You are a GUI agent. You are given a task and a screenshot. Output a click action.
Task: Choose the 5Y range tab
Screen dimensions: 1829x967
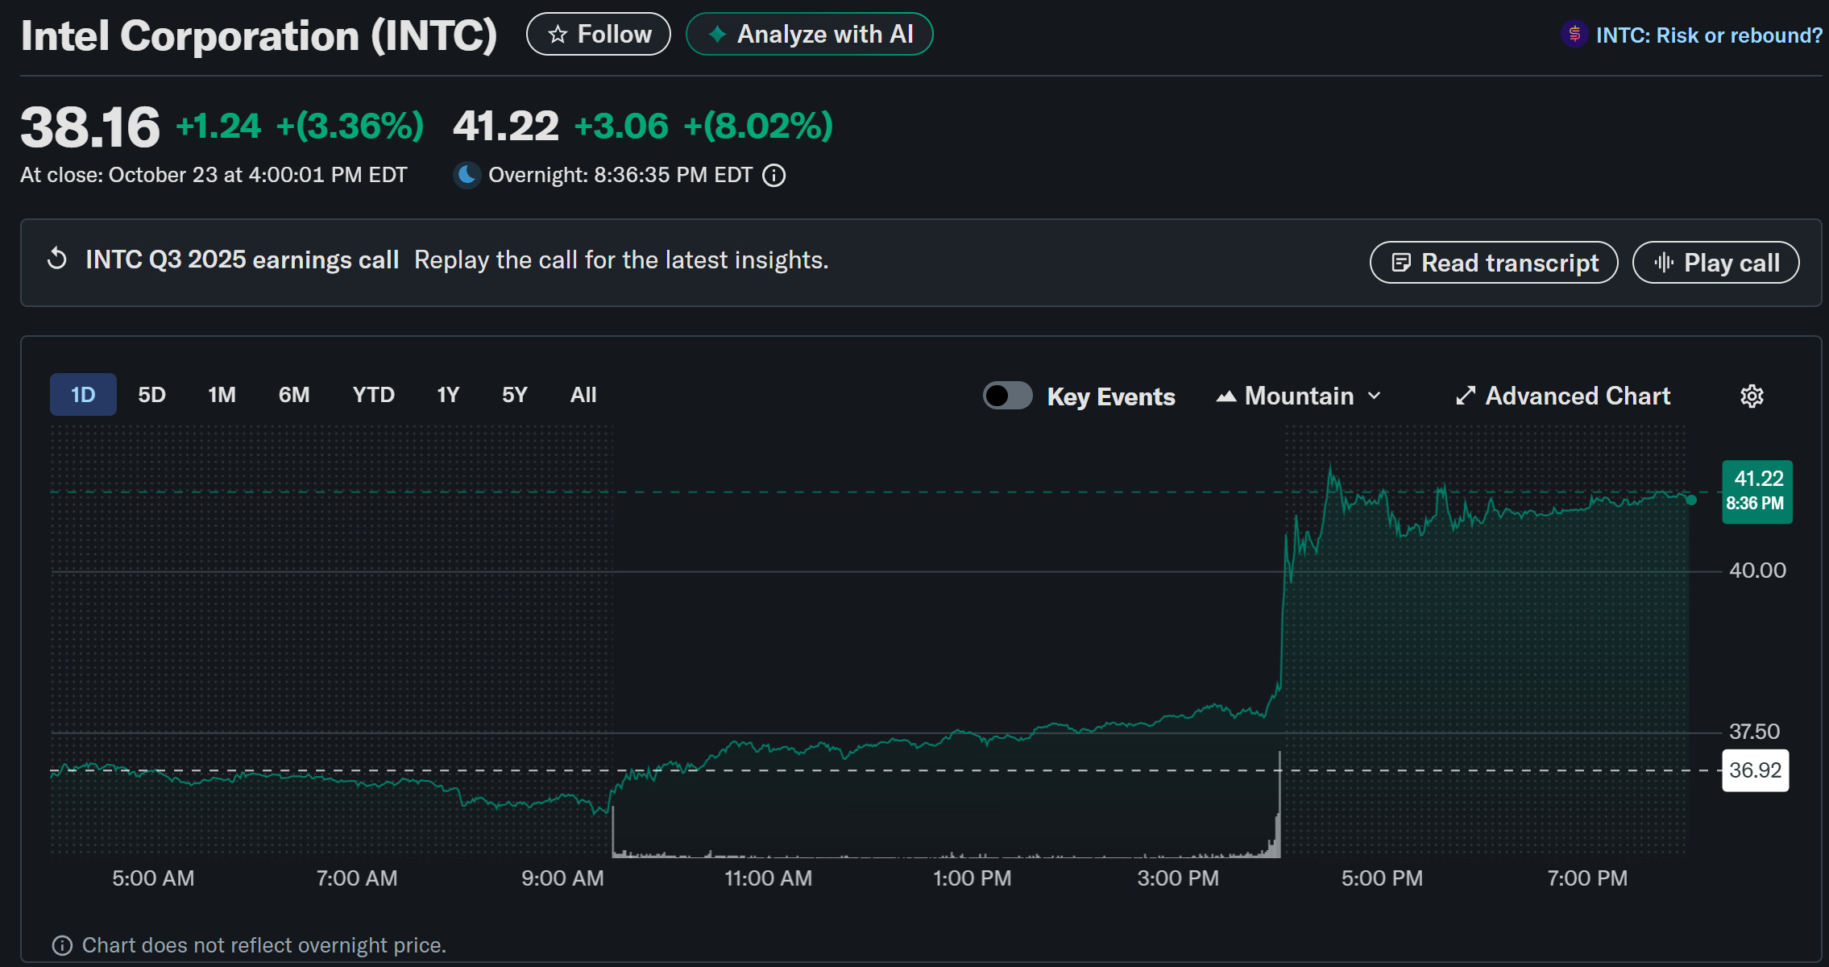(x=514, y=395)
